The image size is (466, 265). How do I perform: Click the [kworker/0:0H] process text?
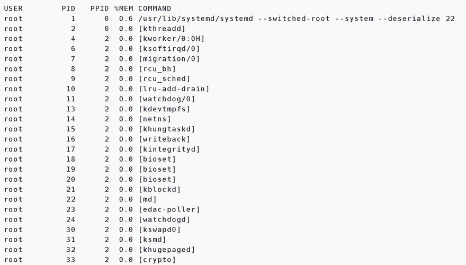[172, 39]
